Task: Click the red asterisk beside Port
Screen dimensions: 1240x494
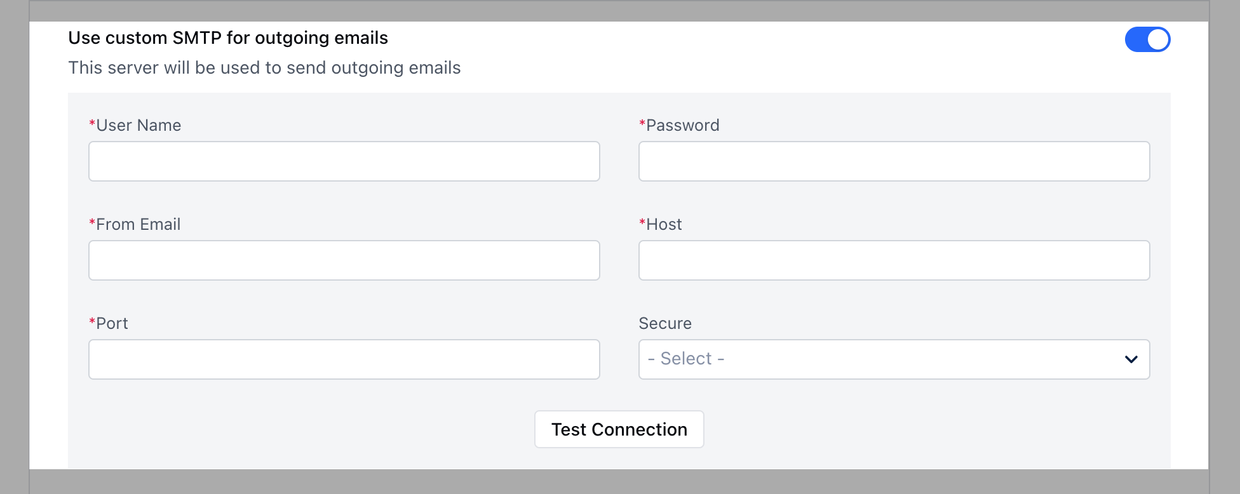Action: pyautogui.click(x=91, y=323)
